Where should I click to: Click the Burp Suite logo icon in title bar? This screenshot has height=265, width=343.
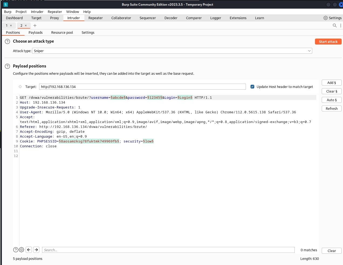point(6,5)
